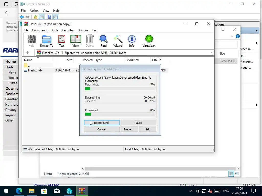Open Microsoft Store from the taskbar
The width and height of the screenshot is (262, 196).
pyautogui.click(x=44, y=191)
